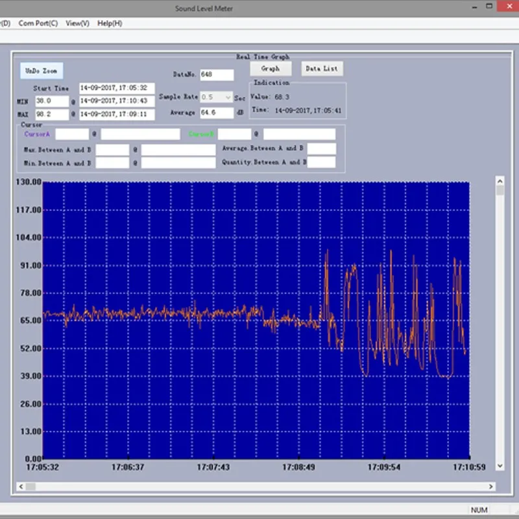Open the Help menu
The image size is (519, 519).
[110, 23]
